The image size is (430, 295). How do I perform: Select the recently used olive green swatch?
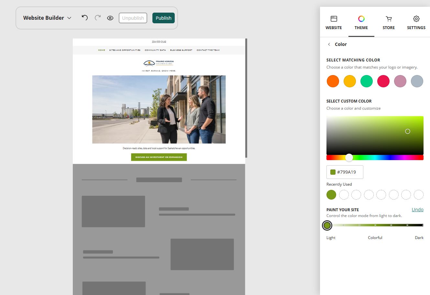pos(331,195)
